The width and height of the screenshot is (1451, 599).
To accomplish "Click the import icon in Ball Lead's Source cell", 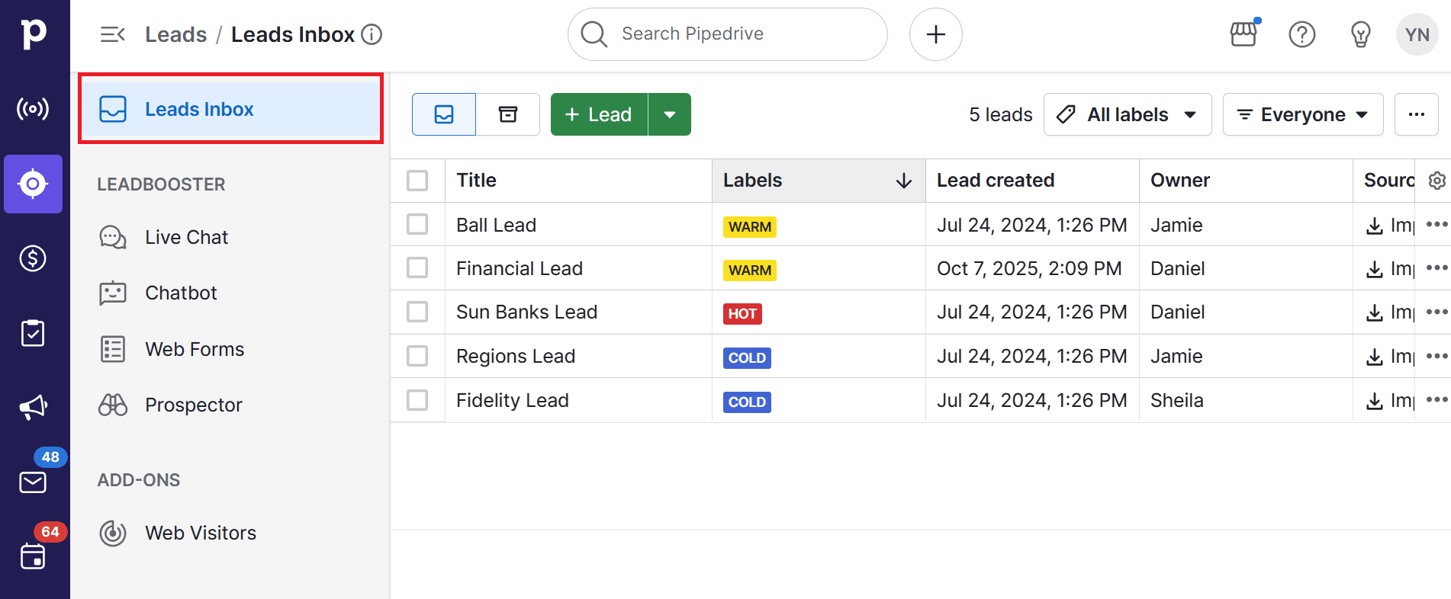I will 1375,226.
